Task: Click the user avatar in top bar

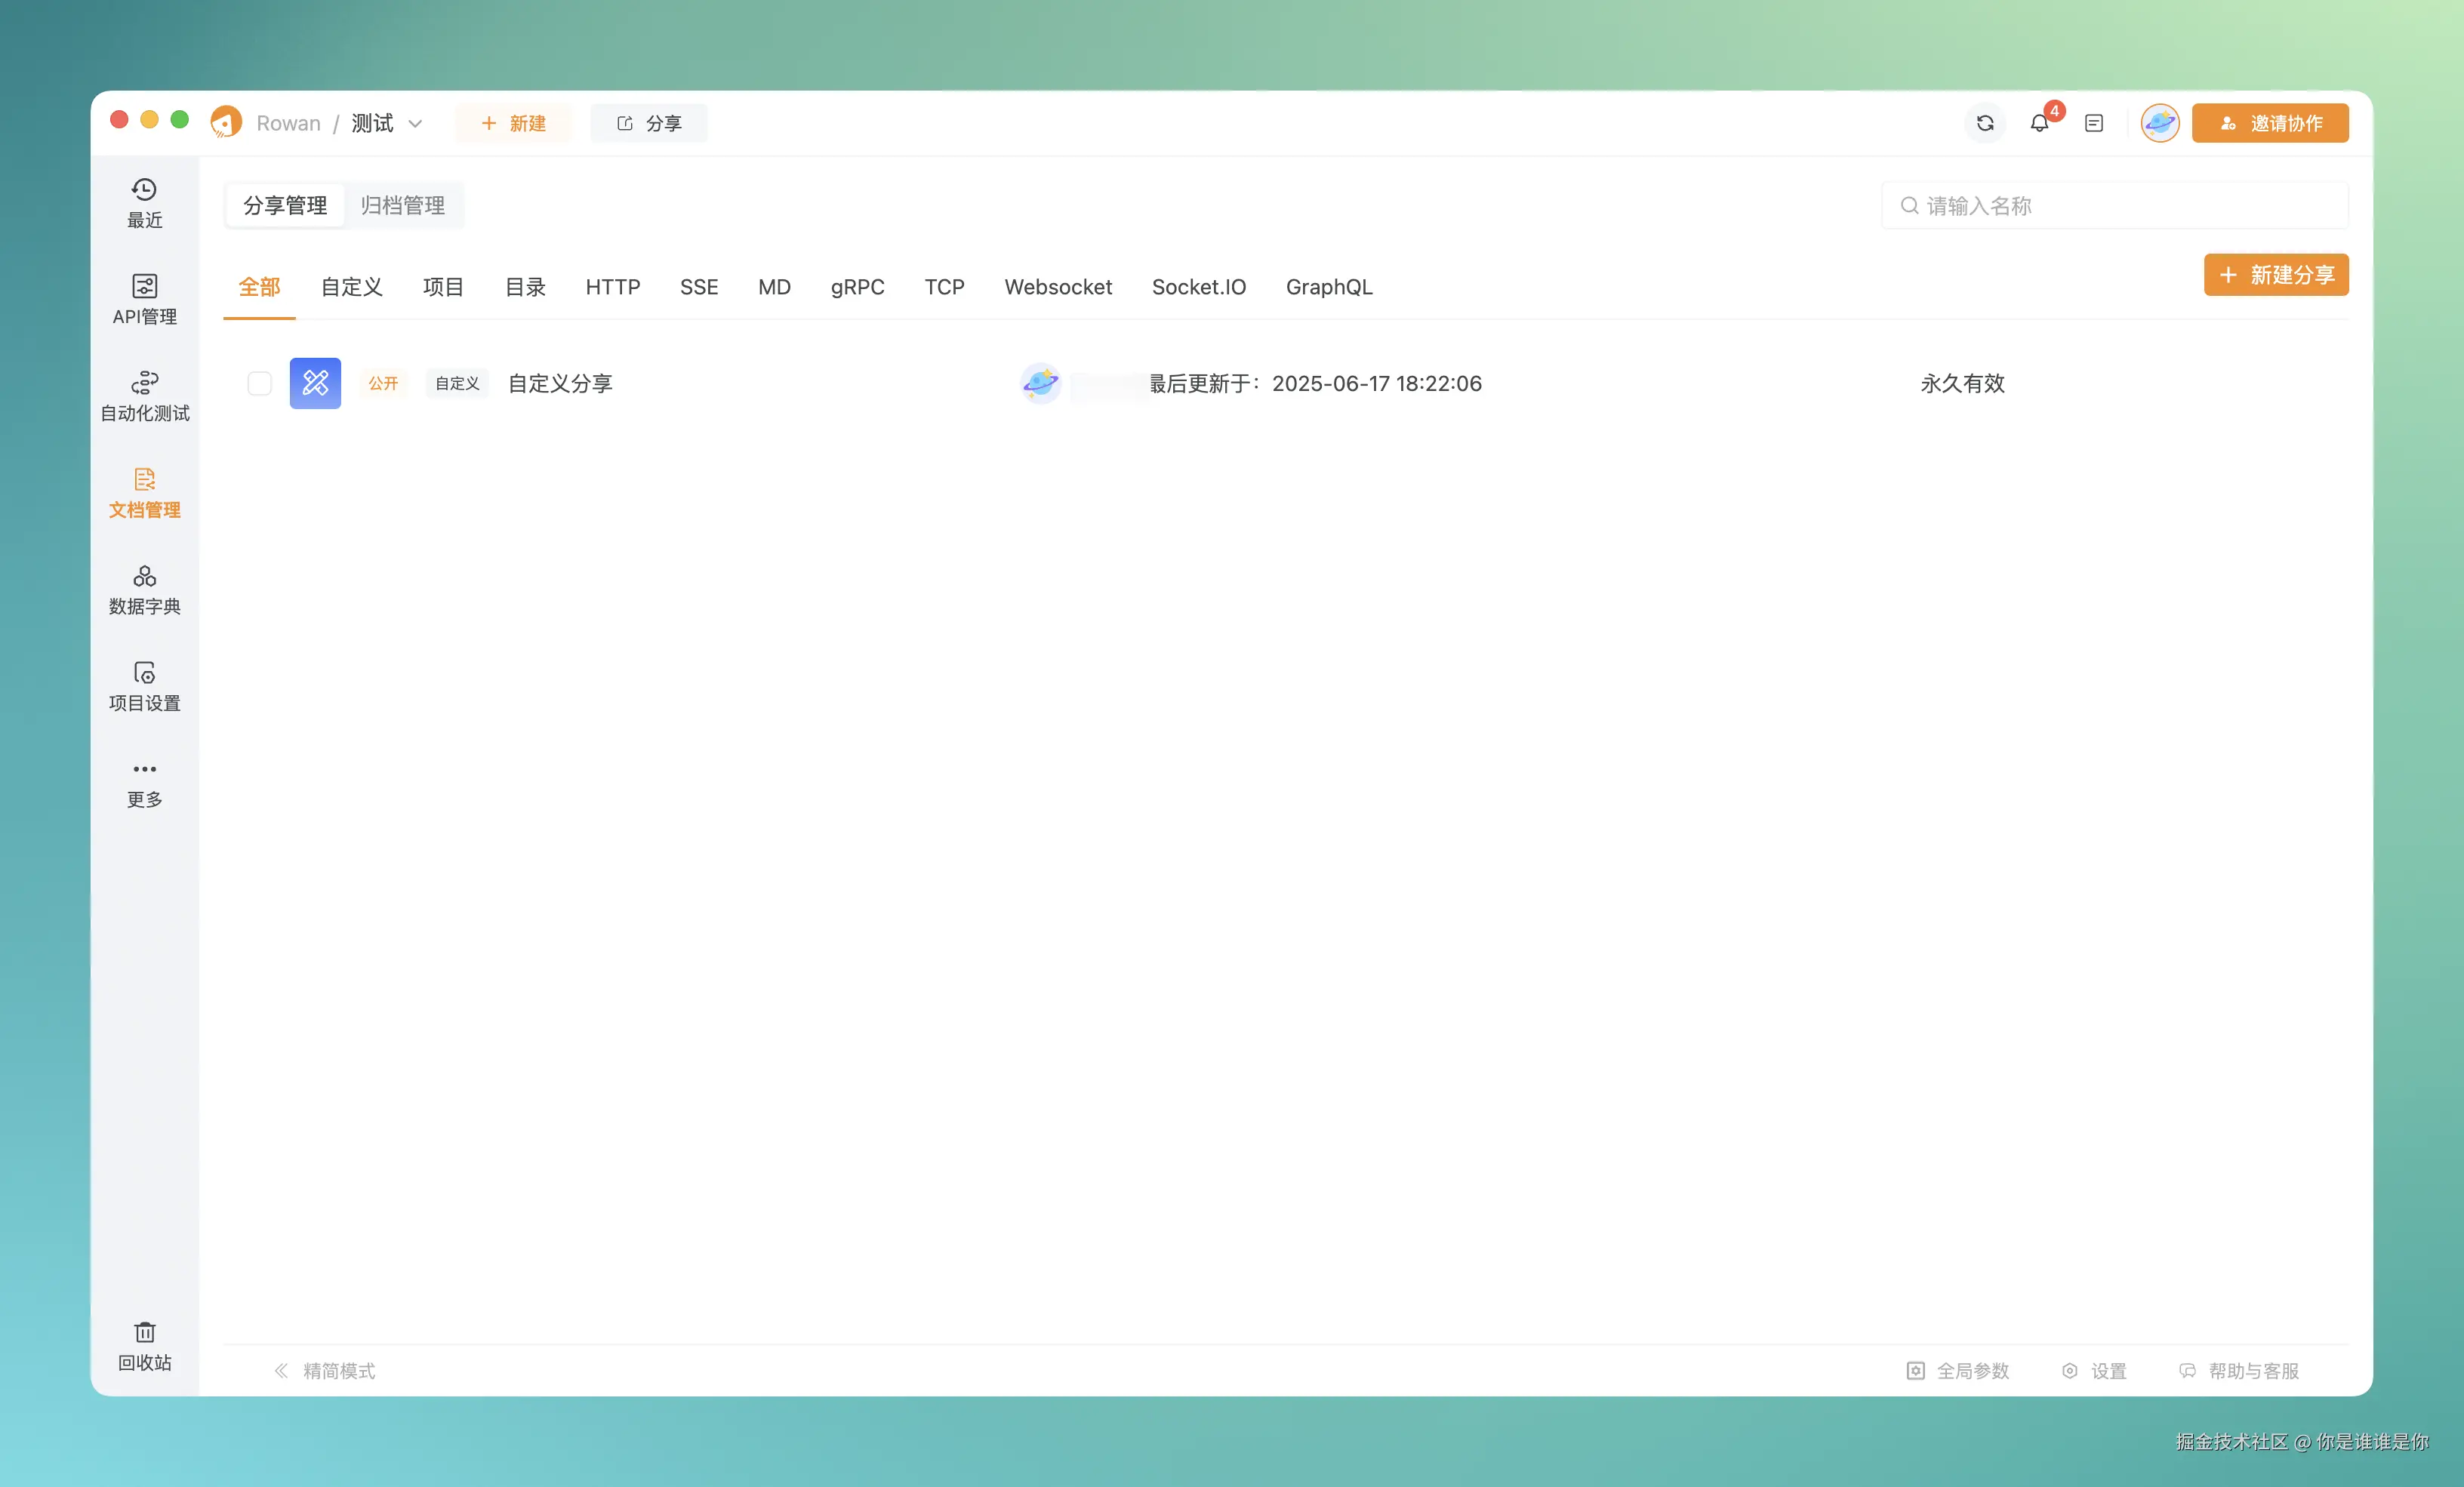Action: [2159, 123]
